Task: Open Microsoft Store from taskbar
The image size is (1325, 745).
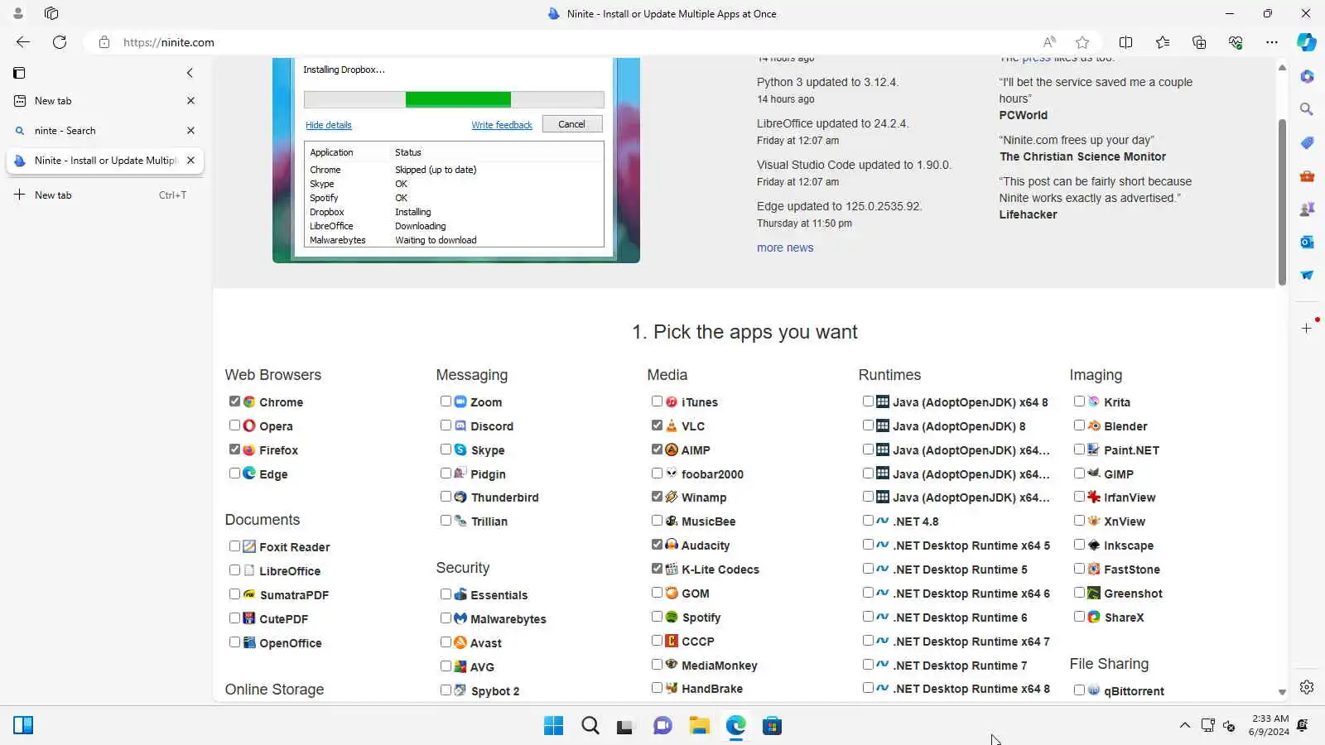Action: coord(772,726)
